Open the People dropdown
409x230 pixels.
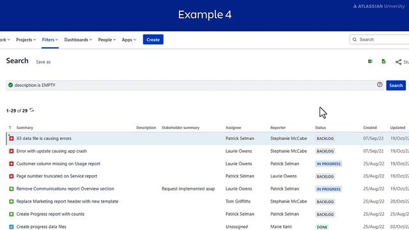coord(107,40)
